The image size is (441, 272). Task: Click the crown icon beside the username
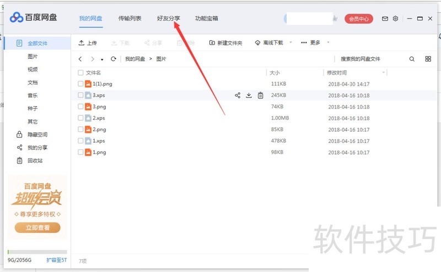click(335, 19)
